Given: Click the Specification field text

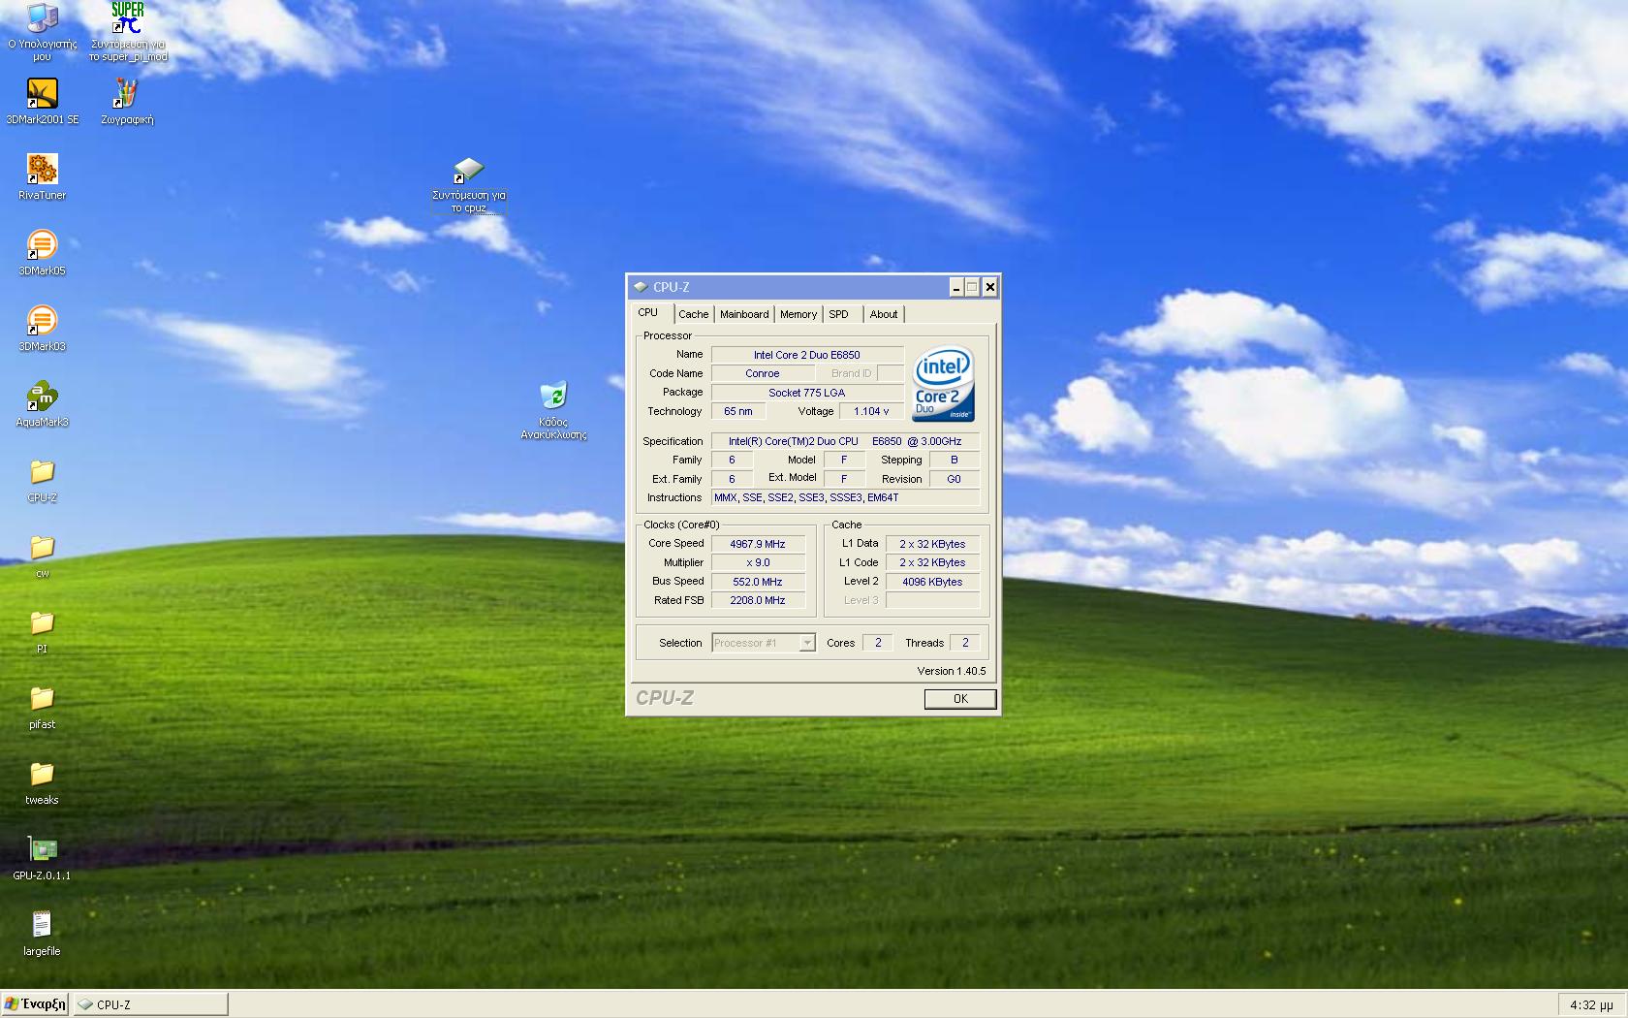Looking at the screenshot, I should pos(845,441).
